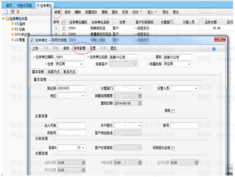Click 上张 in dialog toolbar
The image size is (235, 177).
(x=35, y=48)
